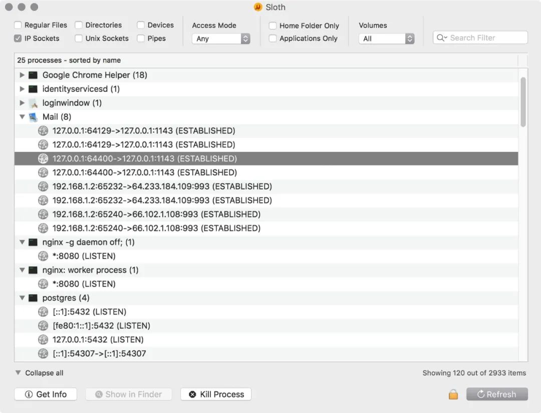541x413 pixels.
Task: Click into the Search Filter field
Action: coord(480,37)
